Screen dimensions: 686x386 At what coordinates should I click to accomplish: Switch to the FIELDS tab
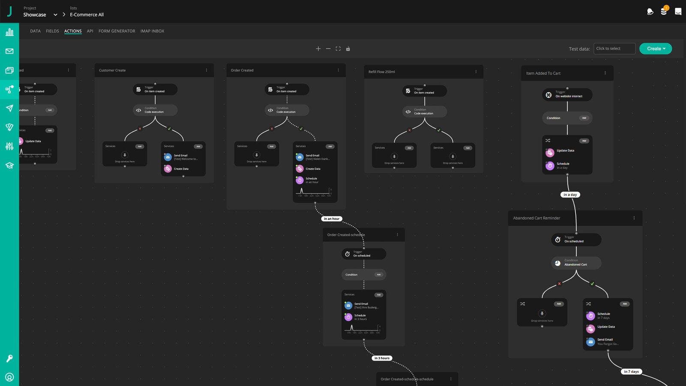coord(52,31)
